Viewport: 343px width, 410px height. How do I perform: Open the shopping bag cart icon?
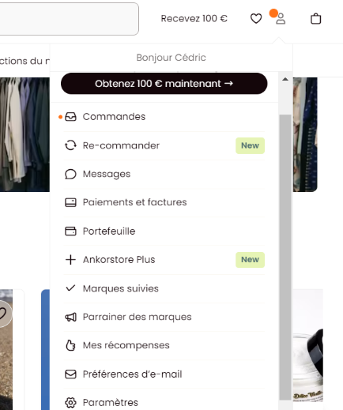(315, 19)
